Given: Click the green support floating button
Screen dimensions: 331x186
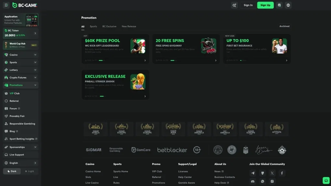Looking at the screenshot, I should (326, 181).
